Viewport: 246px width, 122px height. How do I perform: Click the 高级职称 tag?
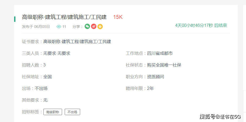(53, 112)
